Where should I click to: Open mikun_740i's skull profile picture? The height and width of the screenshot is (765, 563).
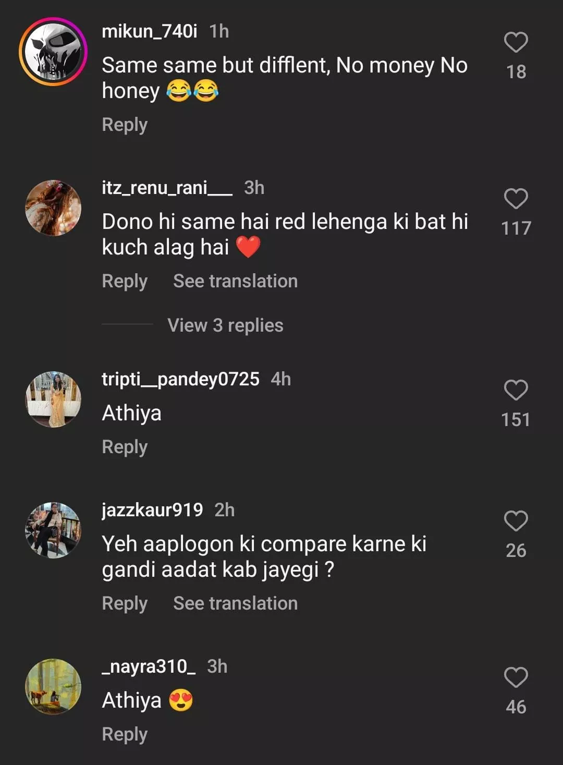(53, 52)
